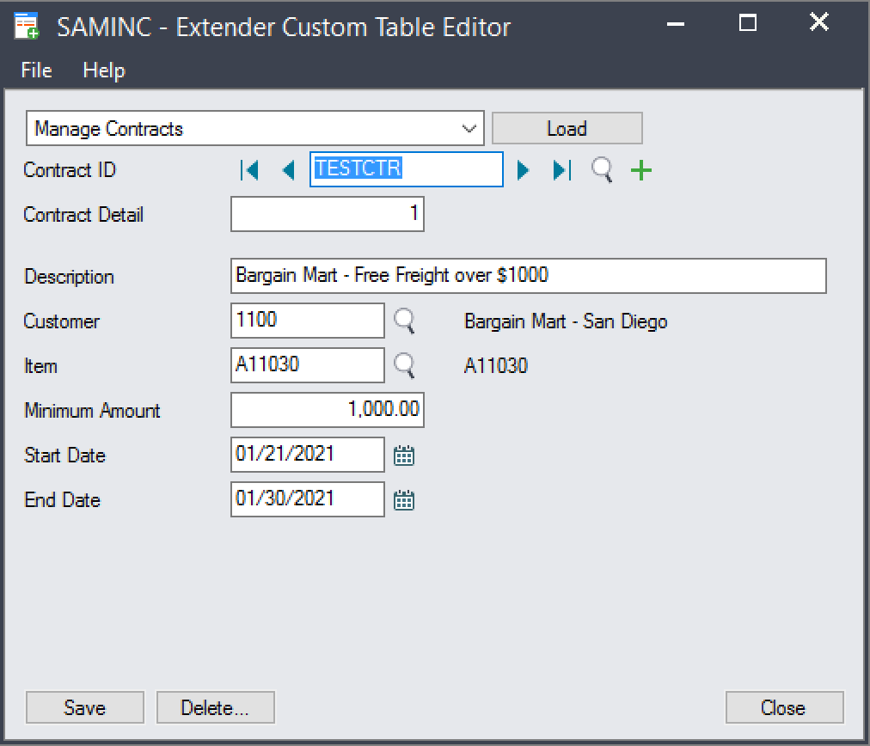870x746 pixels.
Task: Click the Start Date field 01/21/2021
Action: 308,455
